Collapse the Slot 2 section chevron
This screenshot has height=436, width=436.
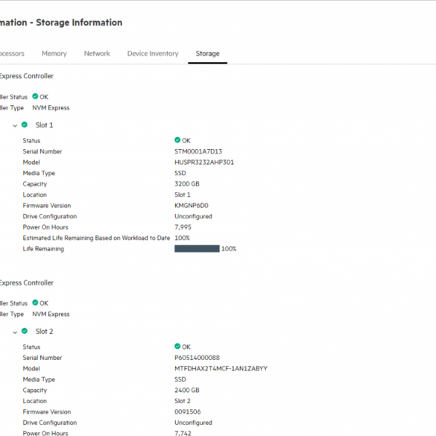15,332
